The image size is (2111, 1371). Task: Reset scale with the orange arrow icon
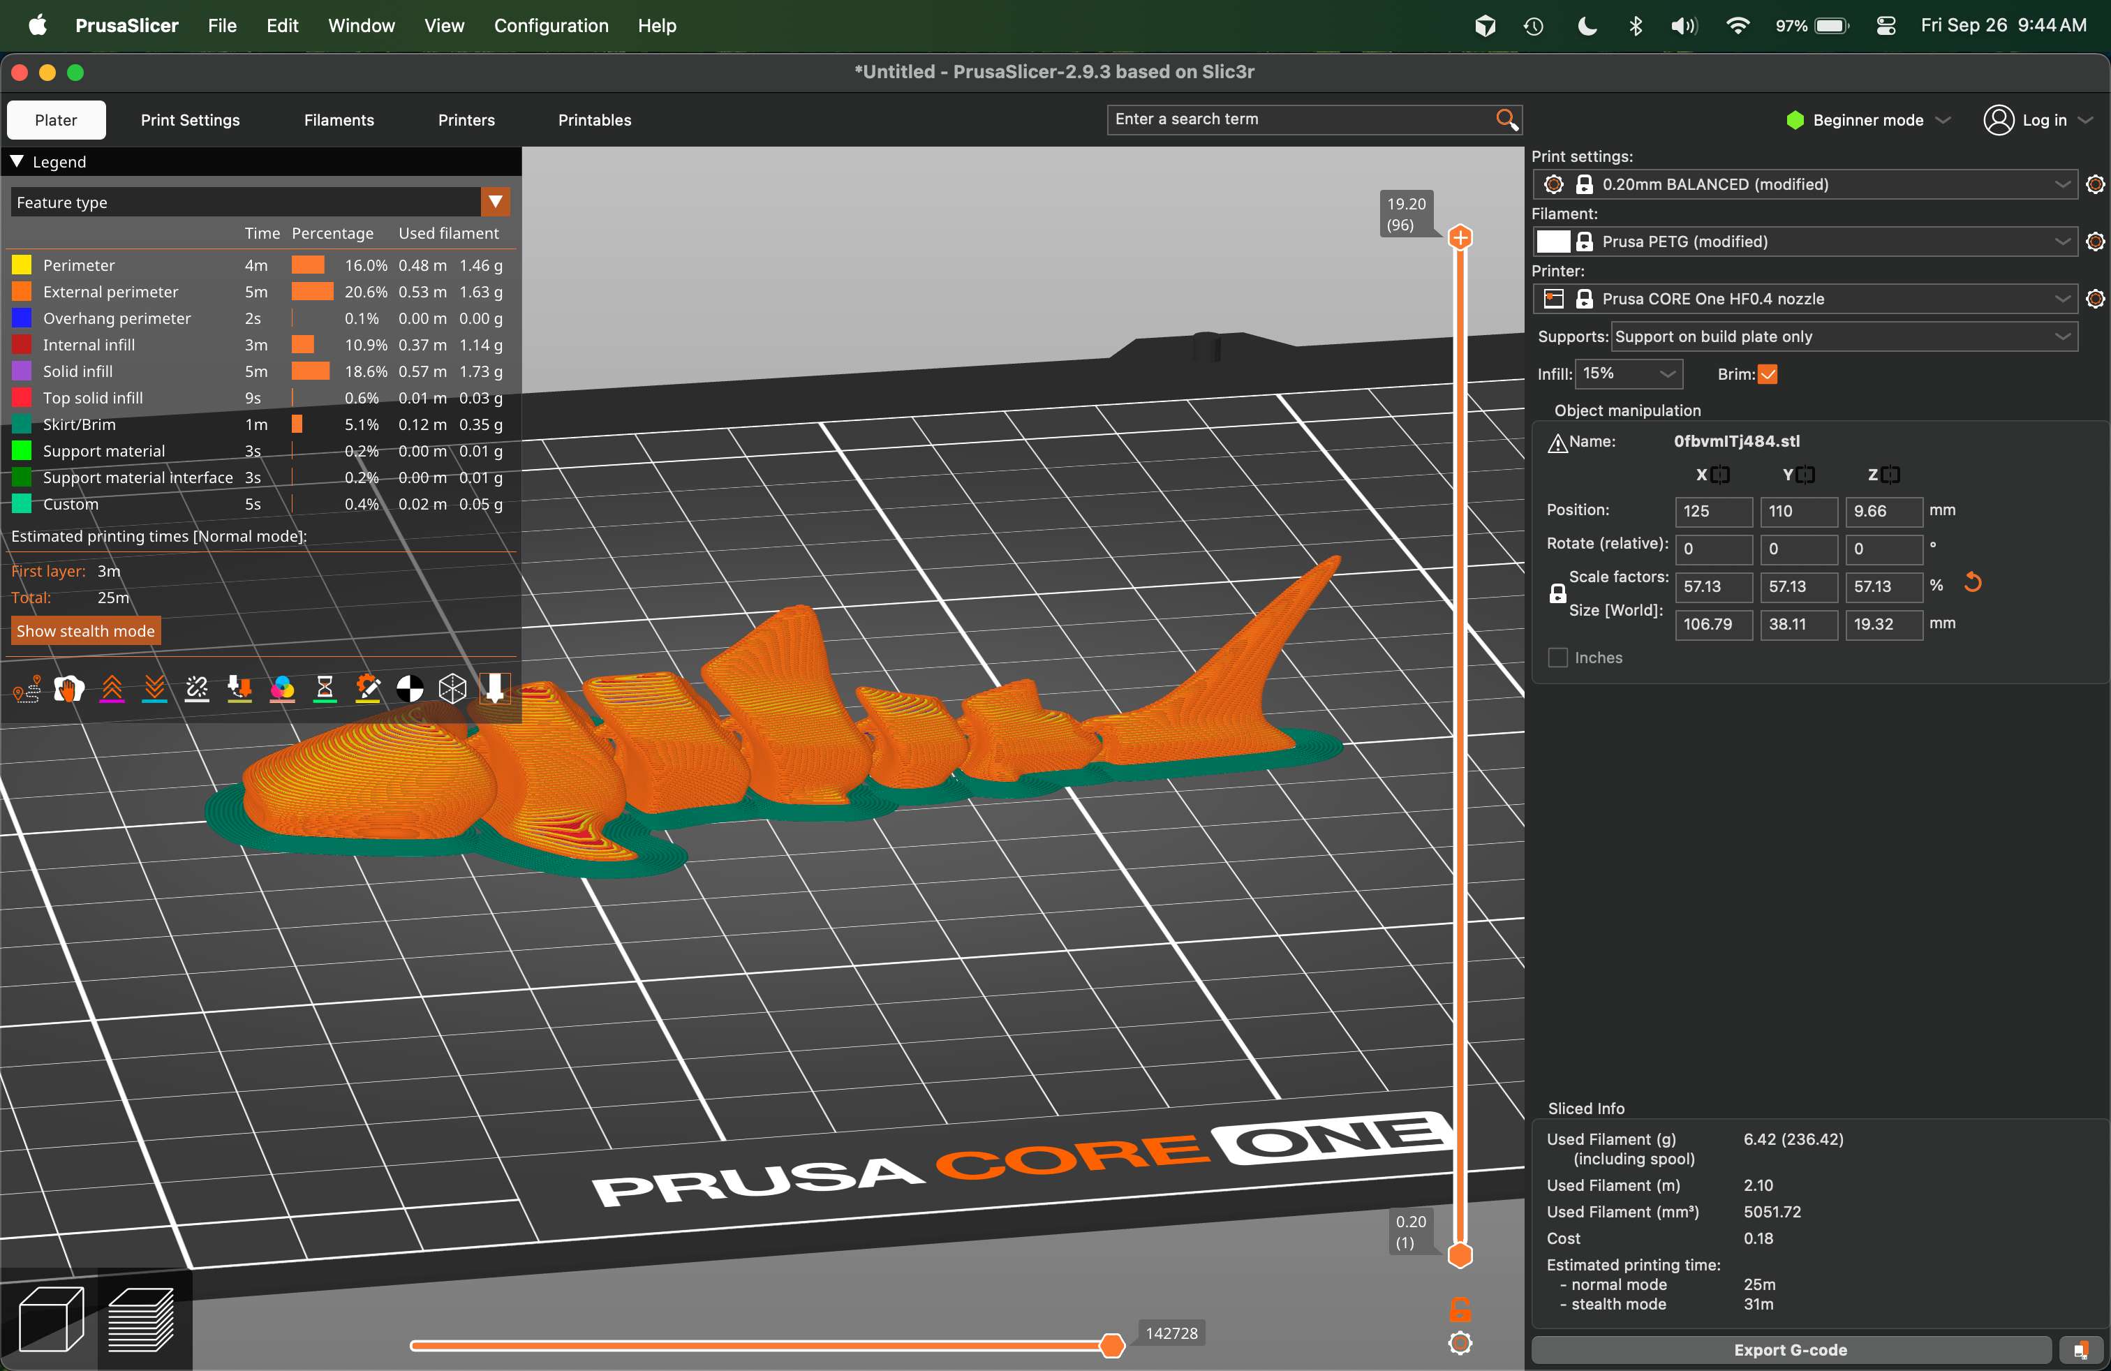(1972, 583)
